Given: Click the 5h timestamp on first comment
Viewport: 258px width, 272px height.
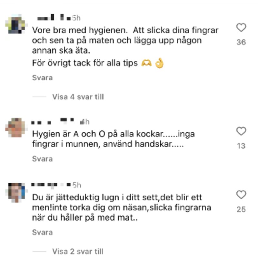Looking at the screenshot, I should click(x=76, y=18).
